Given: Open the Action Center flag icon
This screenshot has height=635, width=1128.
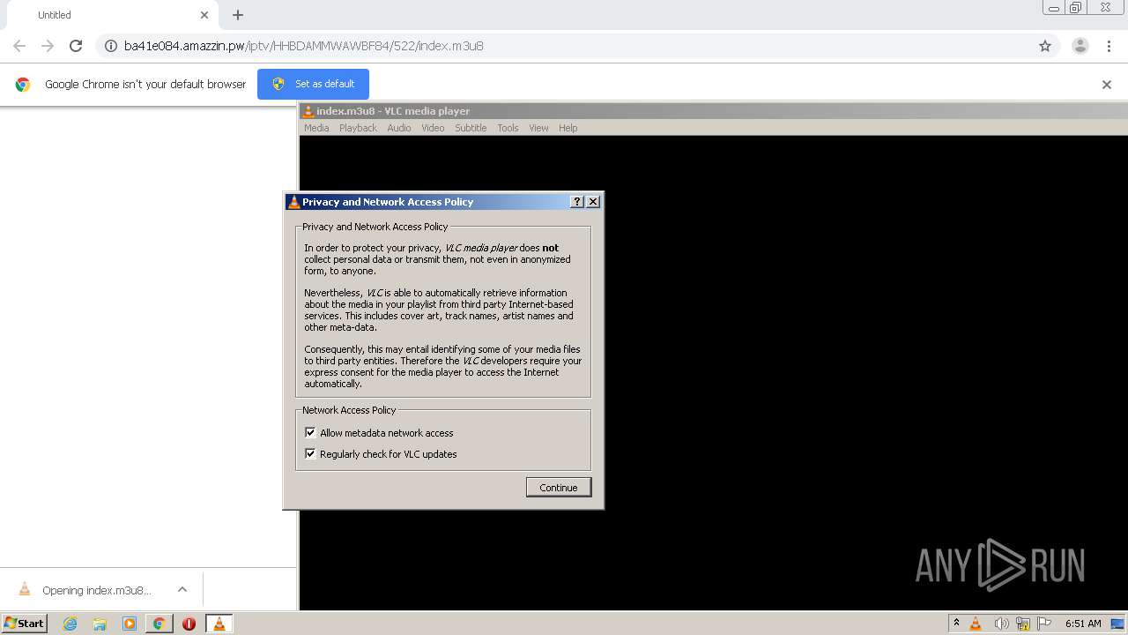Looking at the screenshot, I should [x=1044, y=624].
